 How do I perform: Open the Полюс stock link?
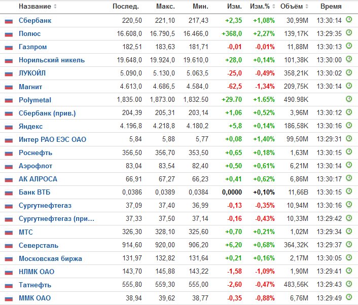click(x=30, y=34)
